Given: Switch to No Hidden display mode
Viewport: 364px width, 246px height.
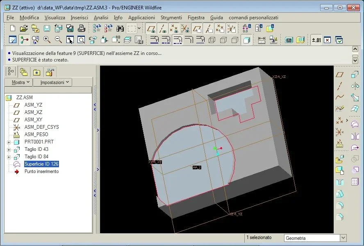Looking at the screenshot, I should (235, 40).
